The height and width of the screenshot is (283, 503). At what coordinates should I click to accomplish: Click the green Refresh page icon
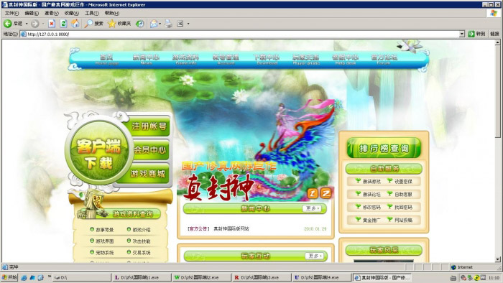point(63,24)
